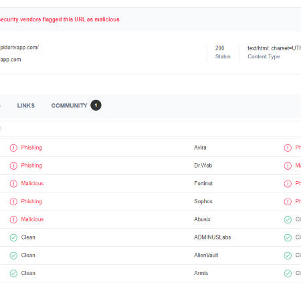Click the Avira vendor name

[200, 148]
